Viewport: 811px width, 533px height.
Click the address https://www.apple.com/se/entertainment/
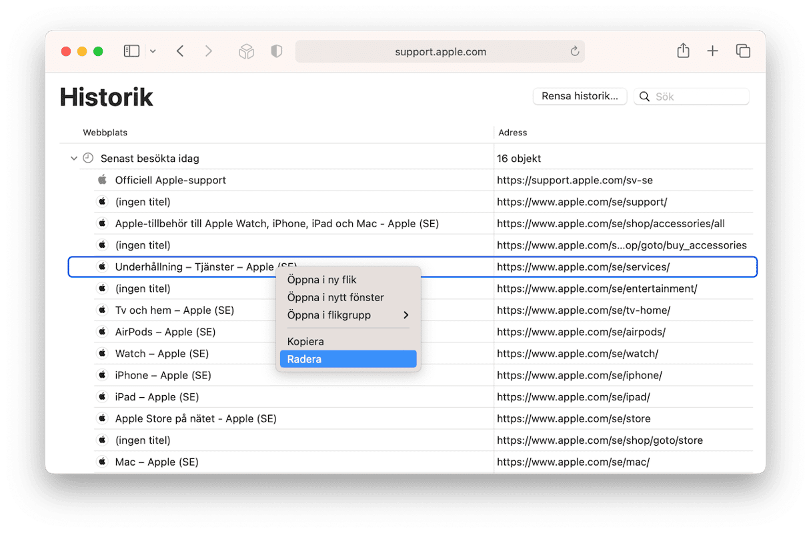(x=597, y=288)
